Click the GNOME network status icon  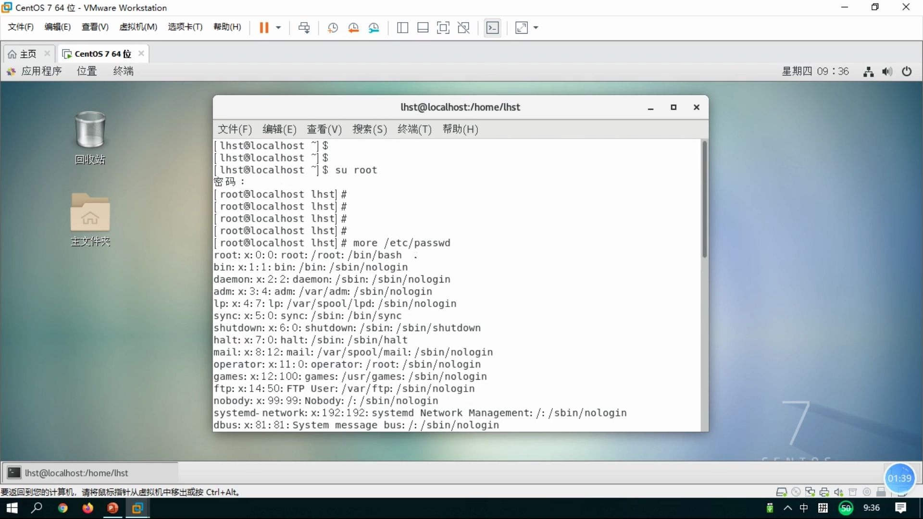(x=868, y=72)
